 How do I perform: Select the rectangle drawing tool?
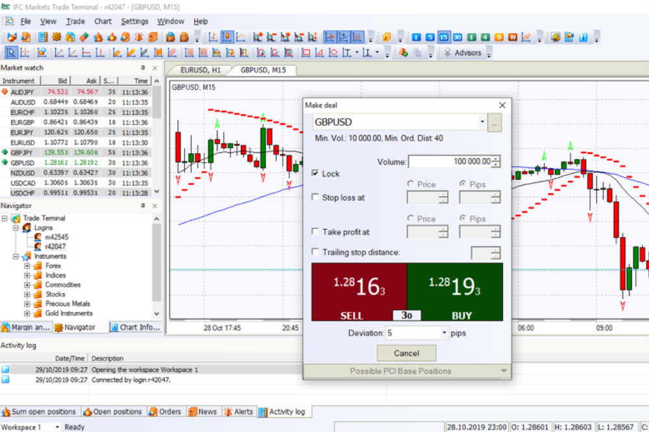(306, 53)
